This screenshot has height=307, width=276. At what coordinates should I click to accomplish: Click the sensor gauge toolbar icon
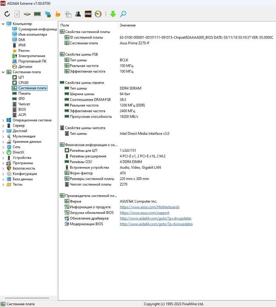(98, 14)
